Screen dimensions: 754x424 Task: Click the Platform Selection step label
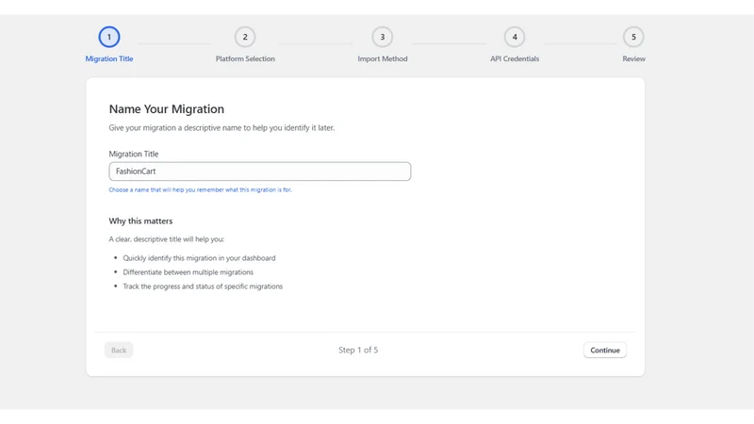pyautogui.click(x=245, y=58)
